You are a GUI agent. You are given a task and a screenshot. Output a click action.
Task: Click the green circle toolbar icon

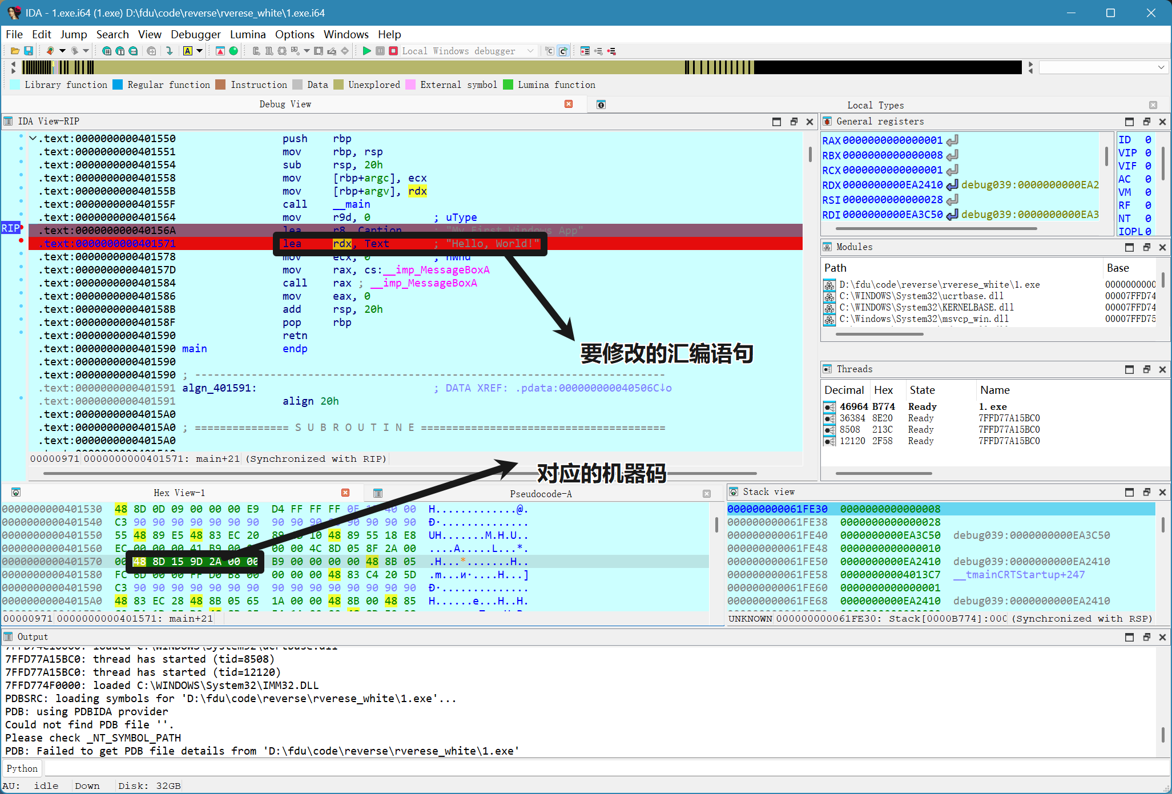point(233,51)
